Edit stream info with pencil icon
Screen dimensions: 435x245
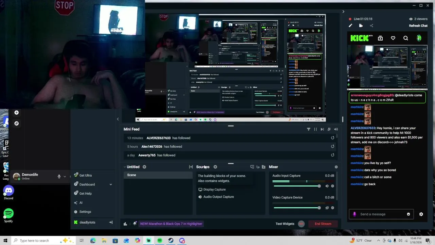click(350, 26)
